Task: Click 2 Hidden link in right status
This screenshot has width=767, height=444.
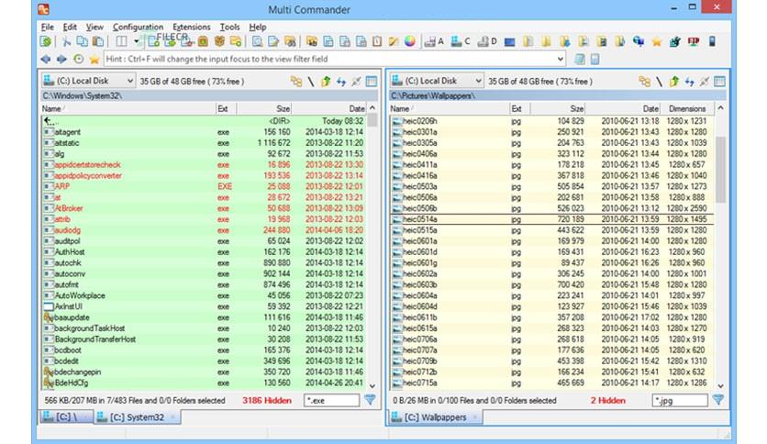Action: pyautogui.click(x=607, y=401)
